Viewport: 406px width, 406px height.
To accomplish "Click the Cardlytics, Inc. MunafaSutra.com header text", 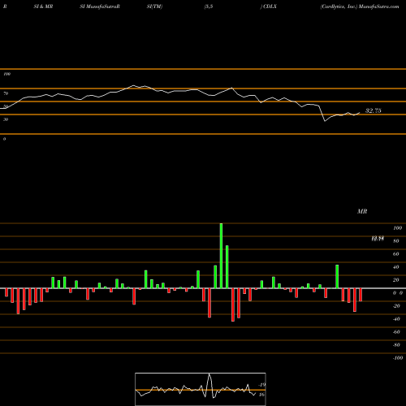I will coord(360,6).
